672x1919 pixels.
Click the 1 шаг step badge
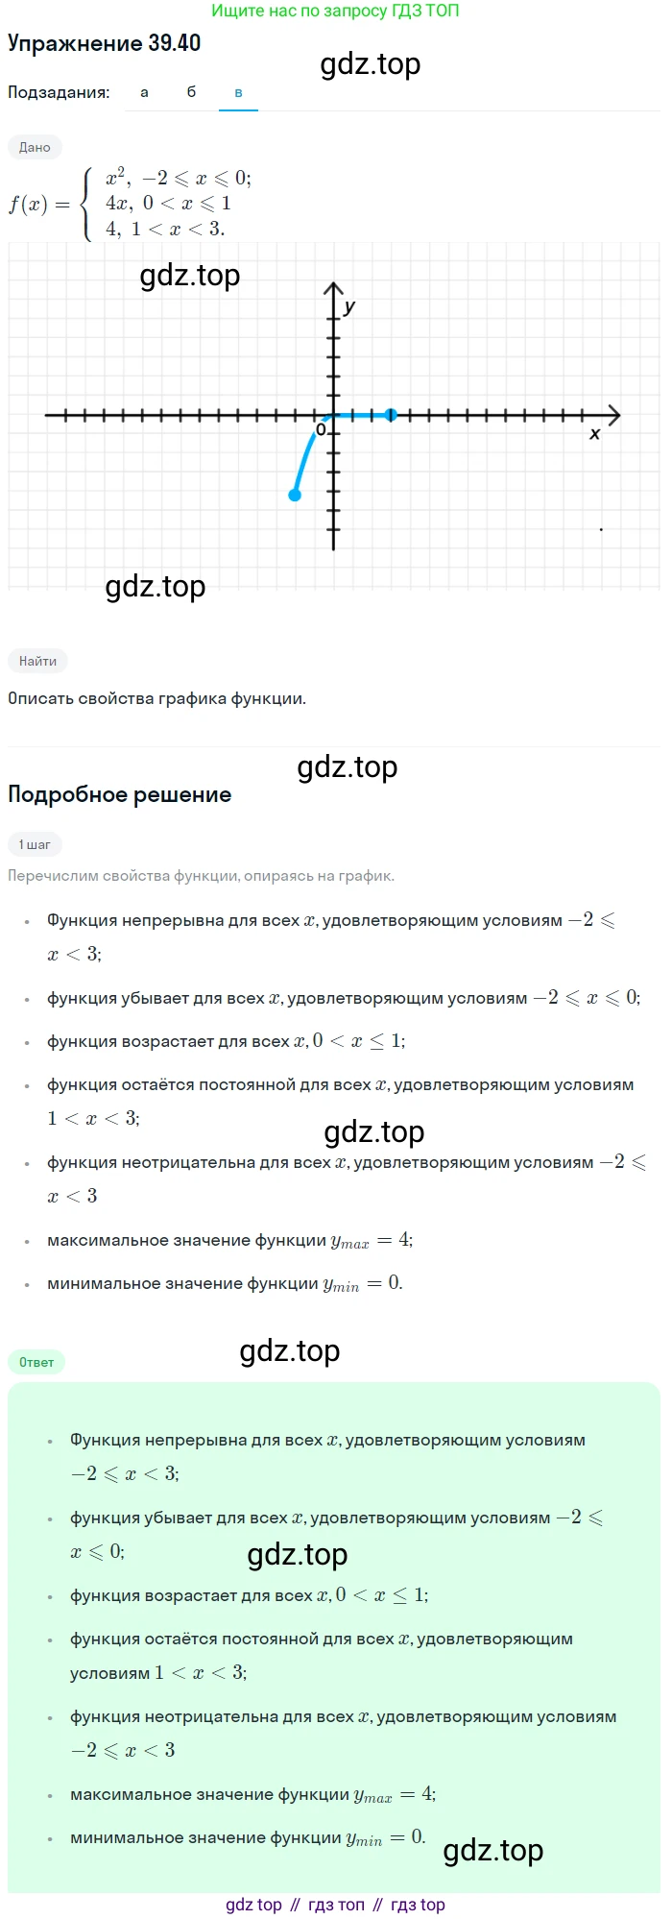[35, 844]
